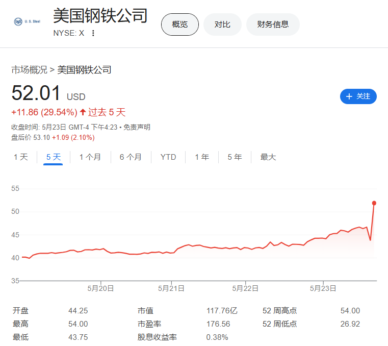Screen dimensions: 388x346
Task: Select the 1 天 time range
Action: tap(21, 157)
